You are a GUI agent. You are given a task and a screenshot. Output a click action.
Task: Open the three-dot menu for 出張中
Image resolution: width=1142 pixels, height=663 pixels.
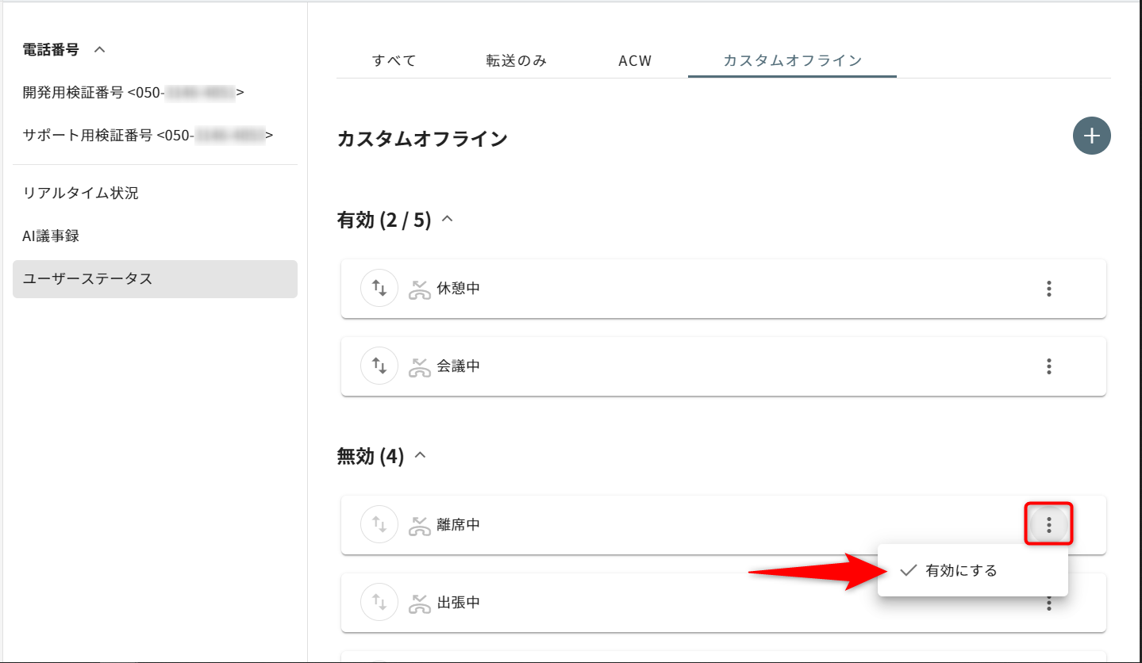tap(1048, 604)
